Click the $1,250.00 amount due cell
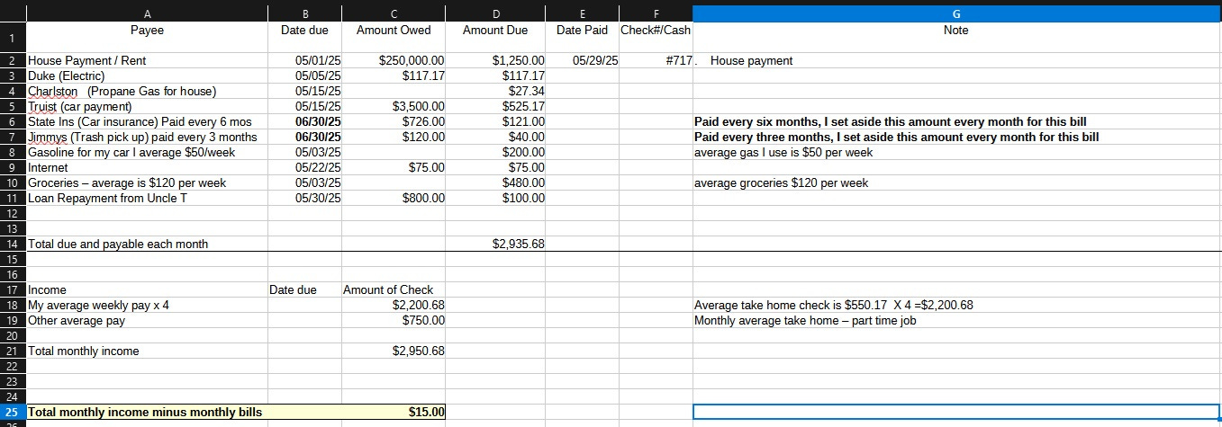Screen dimensions: 1222x427 [x=496, y=61]
